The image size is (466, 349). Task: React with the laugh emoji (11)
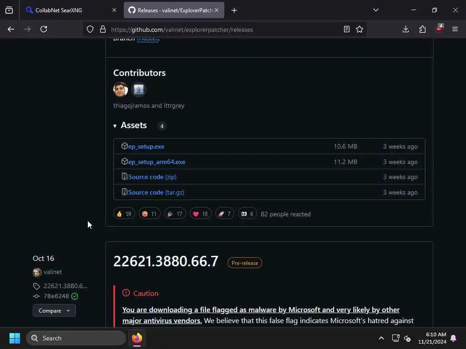149,214
